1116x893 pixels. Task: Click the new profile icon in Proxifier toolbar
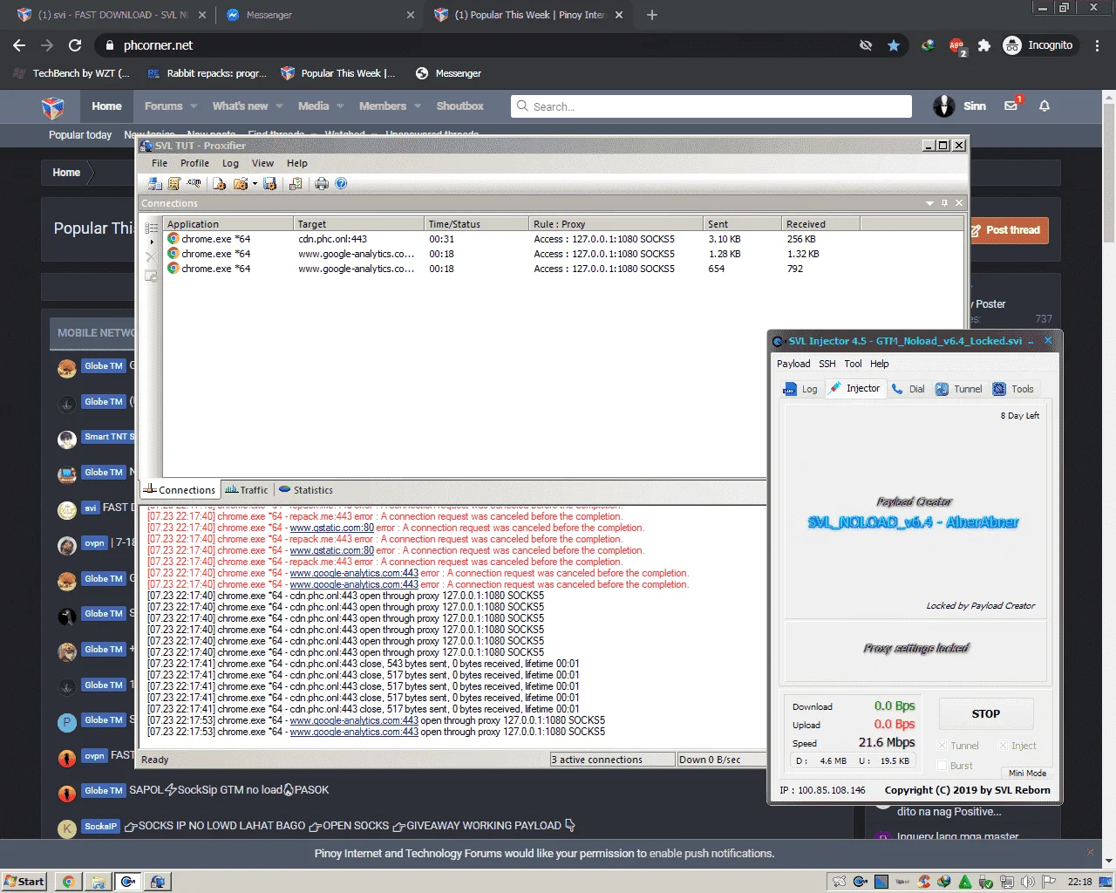[x=220, y=183]
